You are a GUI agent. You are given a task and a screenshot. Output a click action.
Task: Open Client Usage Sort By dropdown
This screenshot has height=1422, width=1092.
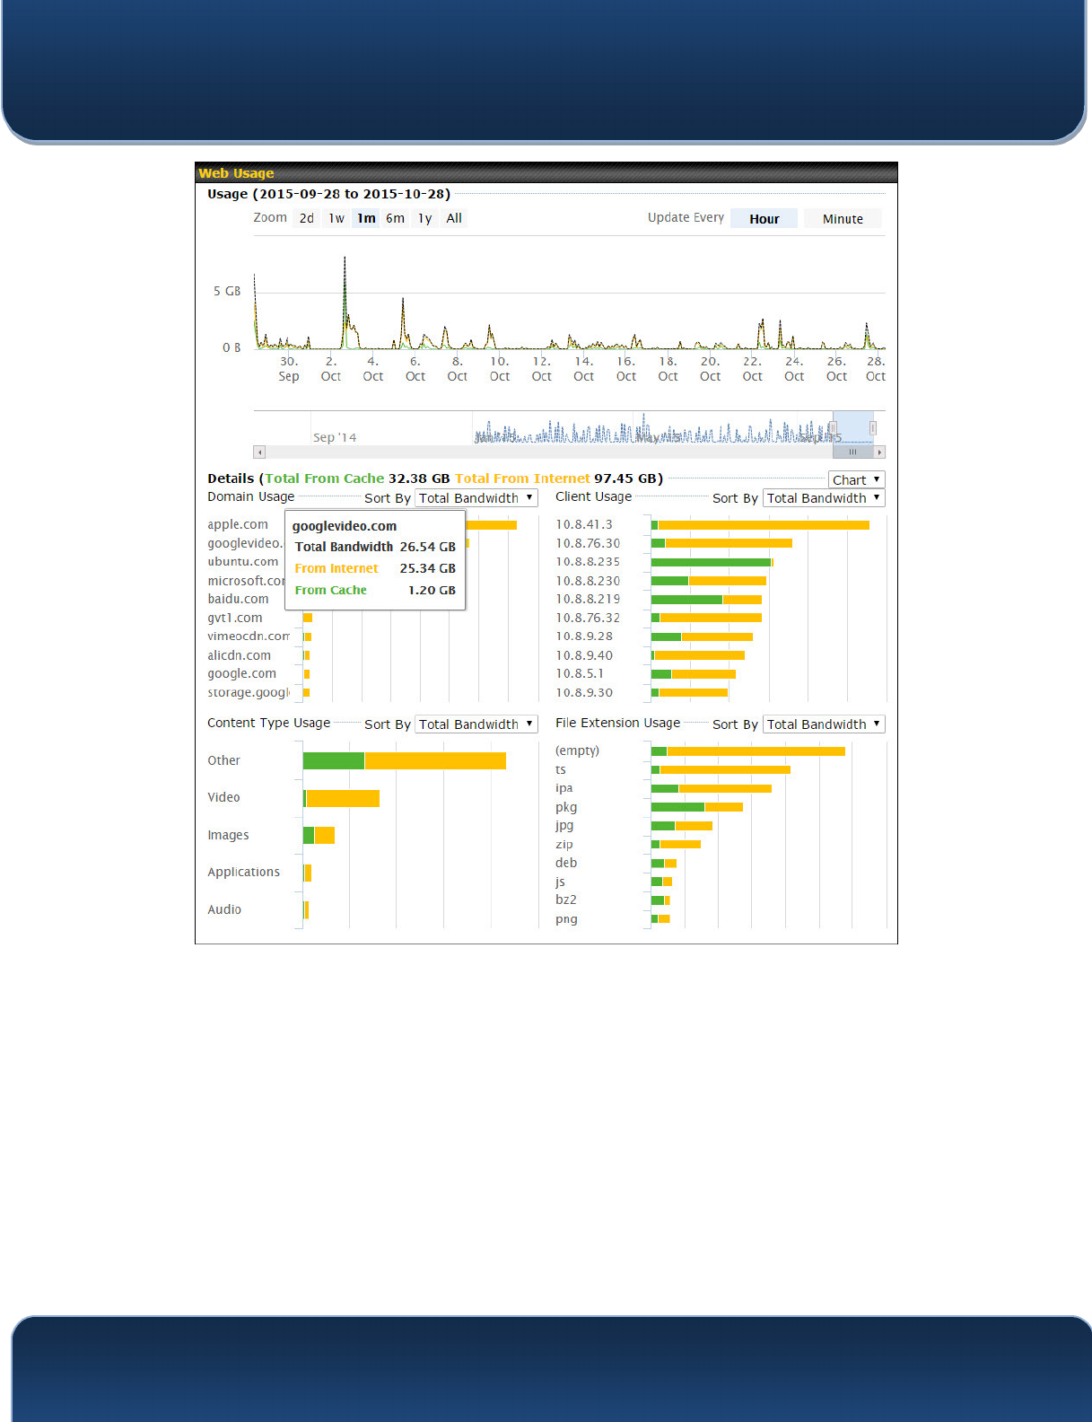pyautogui.click(x=823, y=498)
